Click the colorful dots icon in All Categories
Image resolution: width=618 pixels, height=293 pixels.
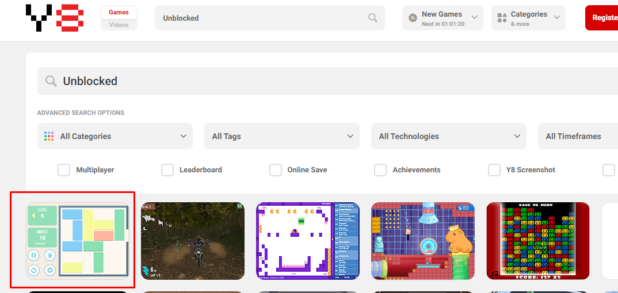point(49,136)
